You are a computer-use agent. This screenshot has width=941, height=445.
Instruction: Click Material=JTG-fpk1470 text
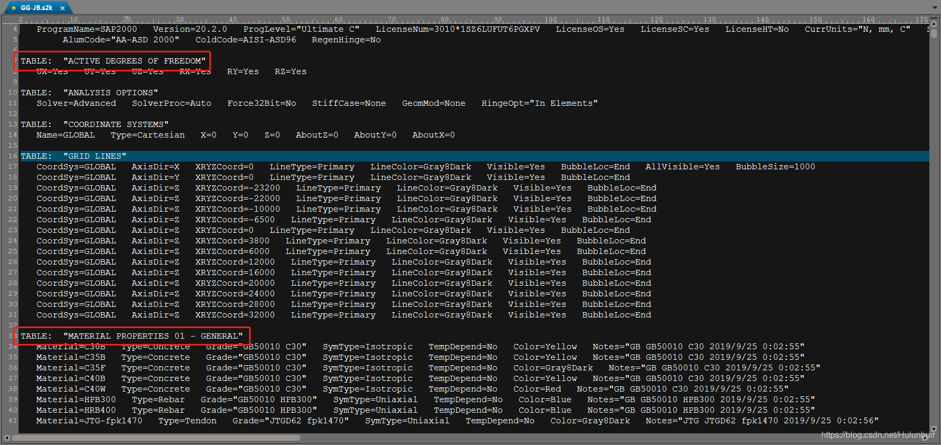click(90, 421)
